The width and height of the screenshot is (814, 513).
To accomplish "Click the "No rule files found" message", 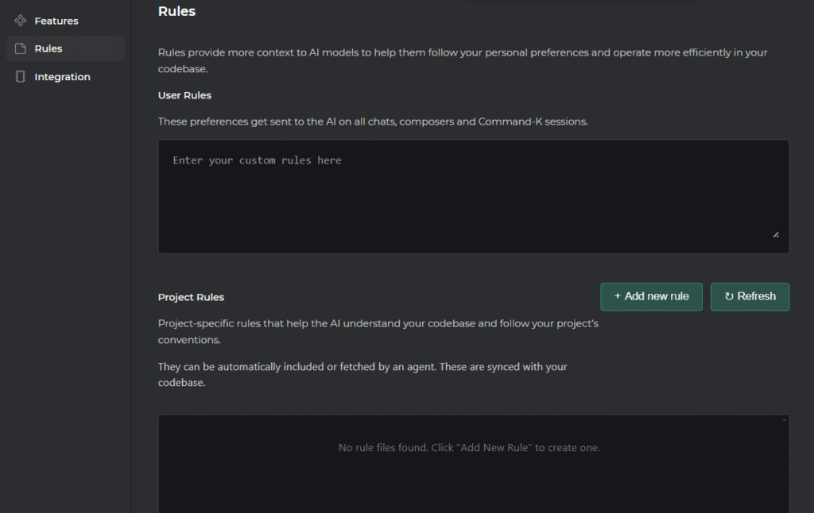I will (469, 448).
